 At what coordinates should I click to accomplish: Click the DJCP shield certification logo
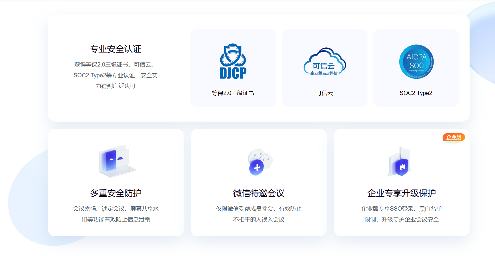[x=233, y=61]
